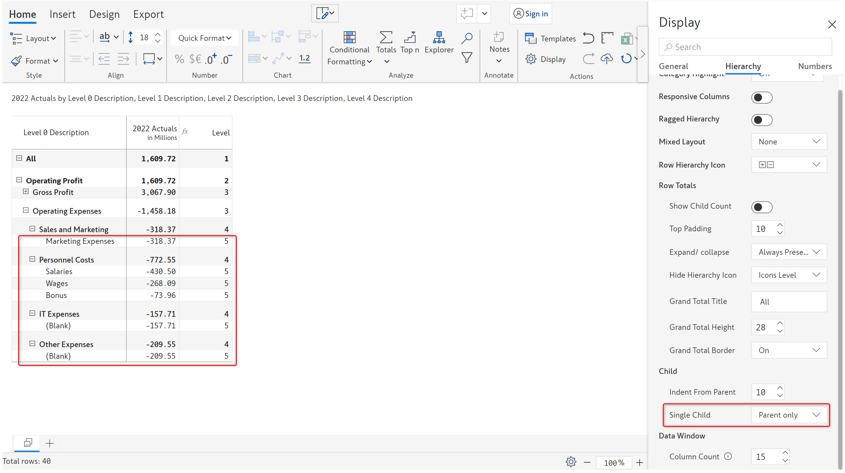
Task: Expand ribbon with right chevron
Action: pyautogui.click(x=643, y=54)
